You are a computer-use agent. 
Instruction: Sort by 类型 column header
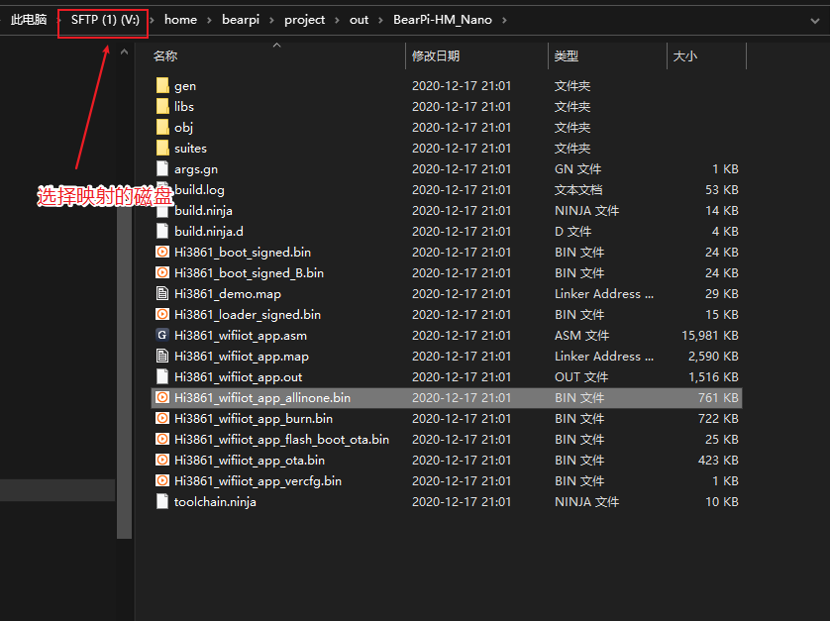567,56
